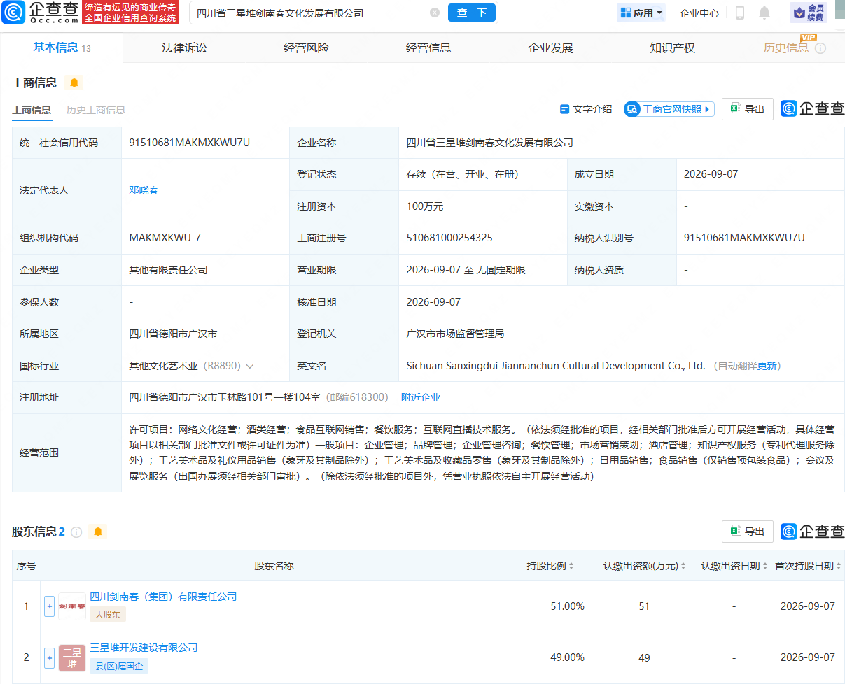Click the bell icon next to 股东信息
845x684 pixels.
click(98, 532)
